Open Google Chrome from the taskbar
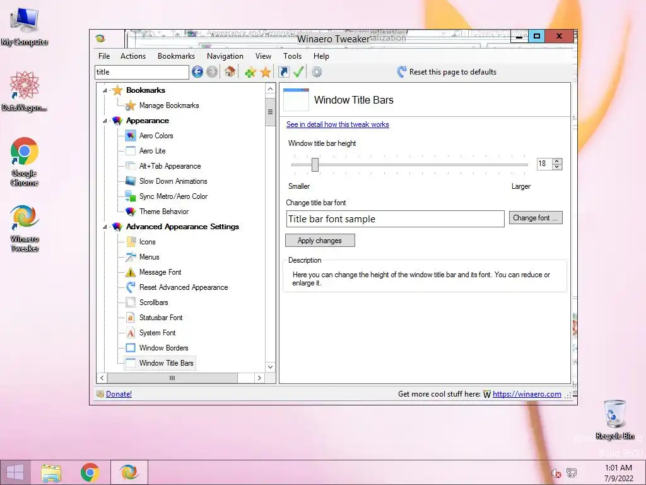This screenshot has width=646, height=485. pos(90,472)
